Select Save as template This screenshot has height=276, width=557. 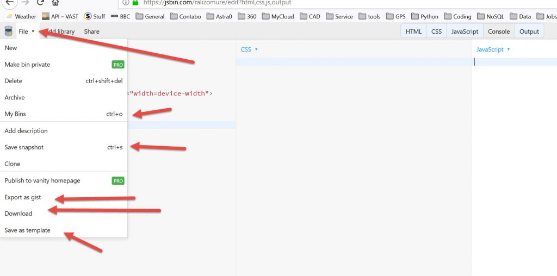pyautogui.click(x=27, y=230)
